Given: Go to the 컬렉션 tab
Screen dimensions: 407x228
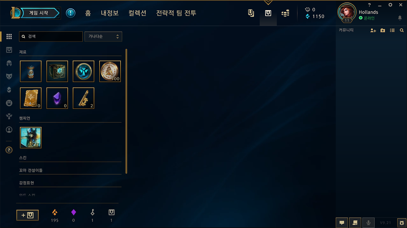Looking at the screenshot, I should click(x=137, y=13).
